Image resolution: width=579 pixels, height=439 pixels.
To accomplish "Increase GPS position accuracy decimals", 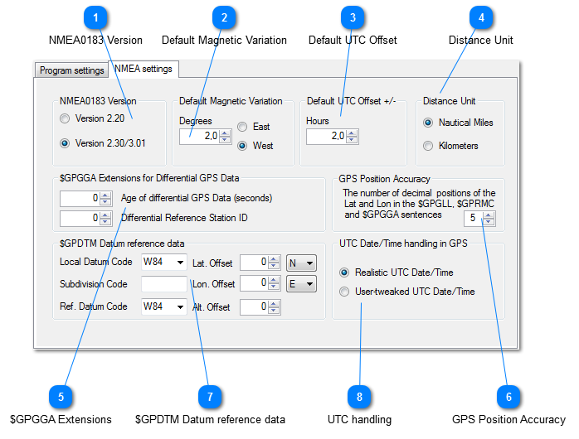I will (x=489, y=215).
